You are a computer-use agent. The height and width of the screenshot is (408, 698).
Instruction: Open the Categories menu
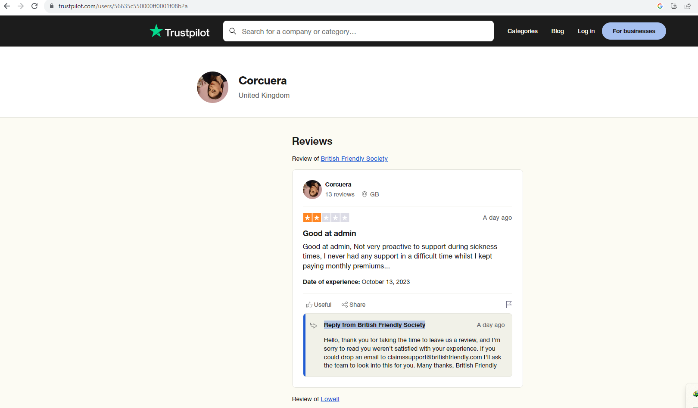coord(522,31)
